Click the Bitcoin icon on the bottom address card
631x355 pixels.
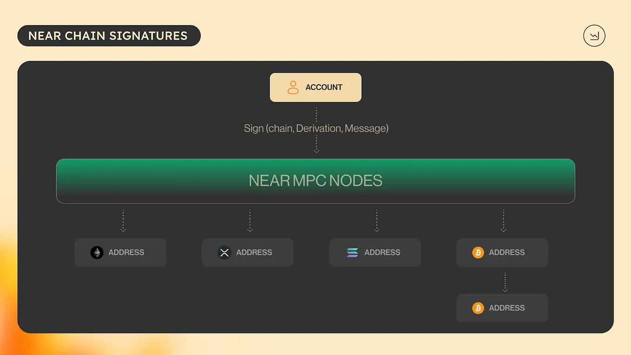[477, 308]
